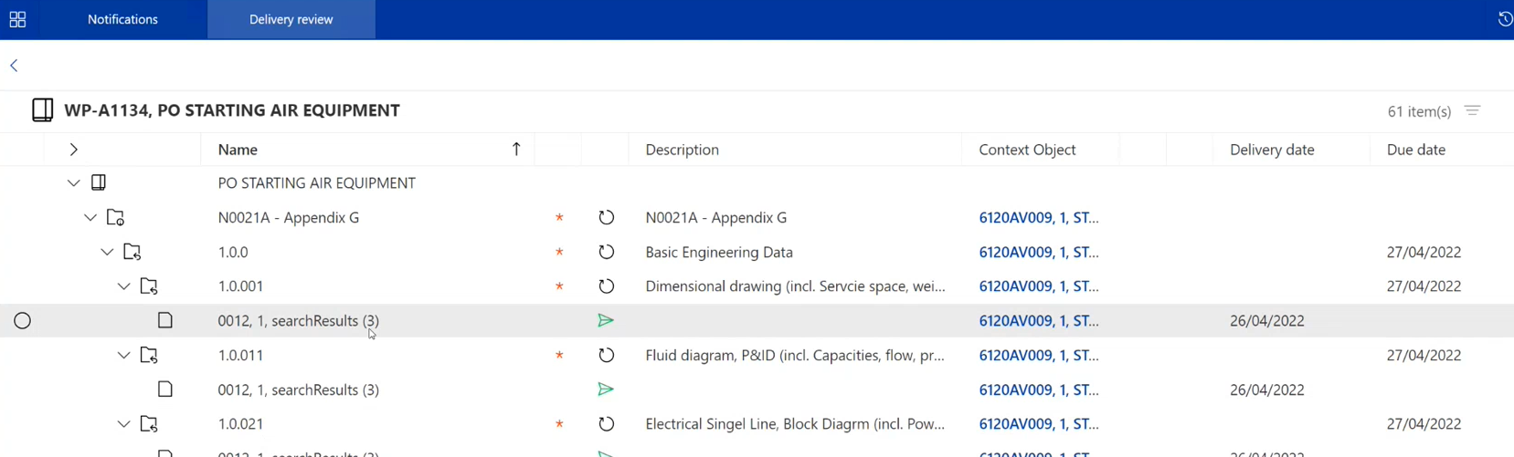
Task: Expand the column panel chevron in header
Action: 74,150
